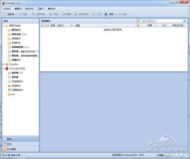190x159 pixels.
Task: Click the reply all (全部回复) icon
Action: coord(33,14)
